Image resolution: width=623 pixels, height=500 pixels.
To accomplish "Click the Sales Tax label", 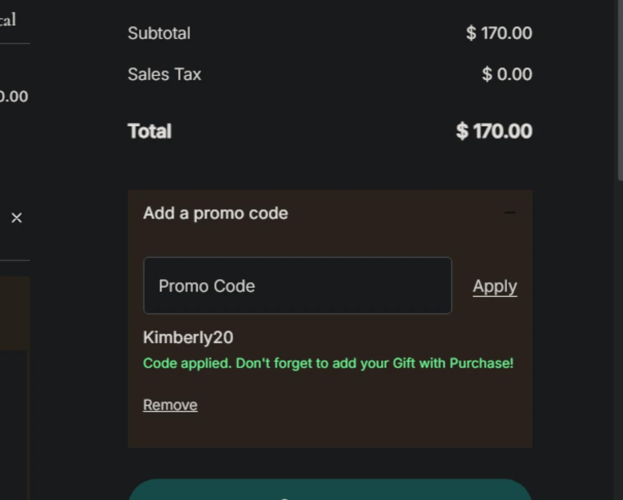I will click(164, 75).
